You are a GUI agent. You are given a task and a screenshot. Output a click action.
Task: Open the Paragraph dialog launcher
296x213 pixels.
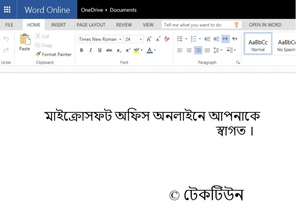coord(238,63)
